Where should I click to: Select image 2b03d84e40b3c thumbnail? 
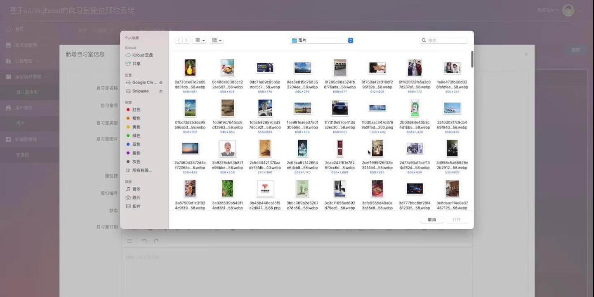point(415,108)
